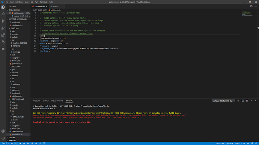Click PlatformIO Build checkmark in status bar
This screenshot has width=259, height=145.
coord(16,144)
